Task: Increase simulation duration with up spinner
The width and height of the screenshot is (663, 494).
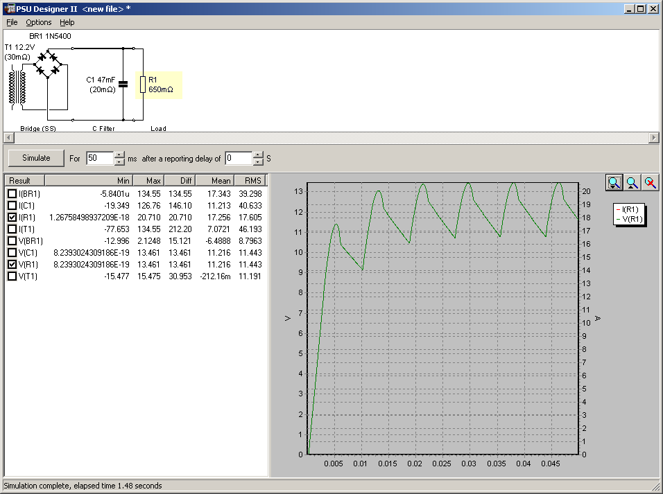Action: click(x=120, y=155)
